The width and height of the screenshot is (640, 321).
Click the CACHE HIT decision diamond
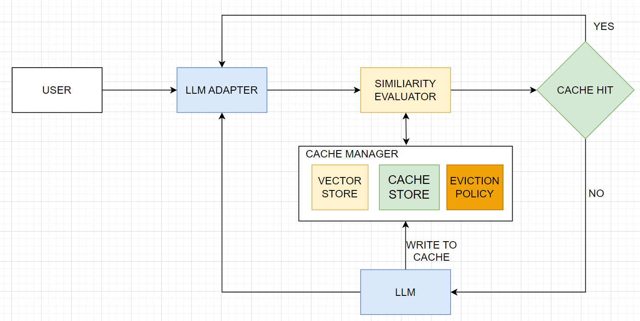585,90
